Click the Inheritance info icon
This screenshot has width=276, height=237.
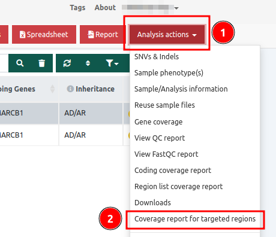[x=70, y=89]
